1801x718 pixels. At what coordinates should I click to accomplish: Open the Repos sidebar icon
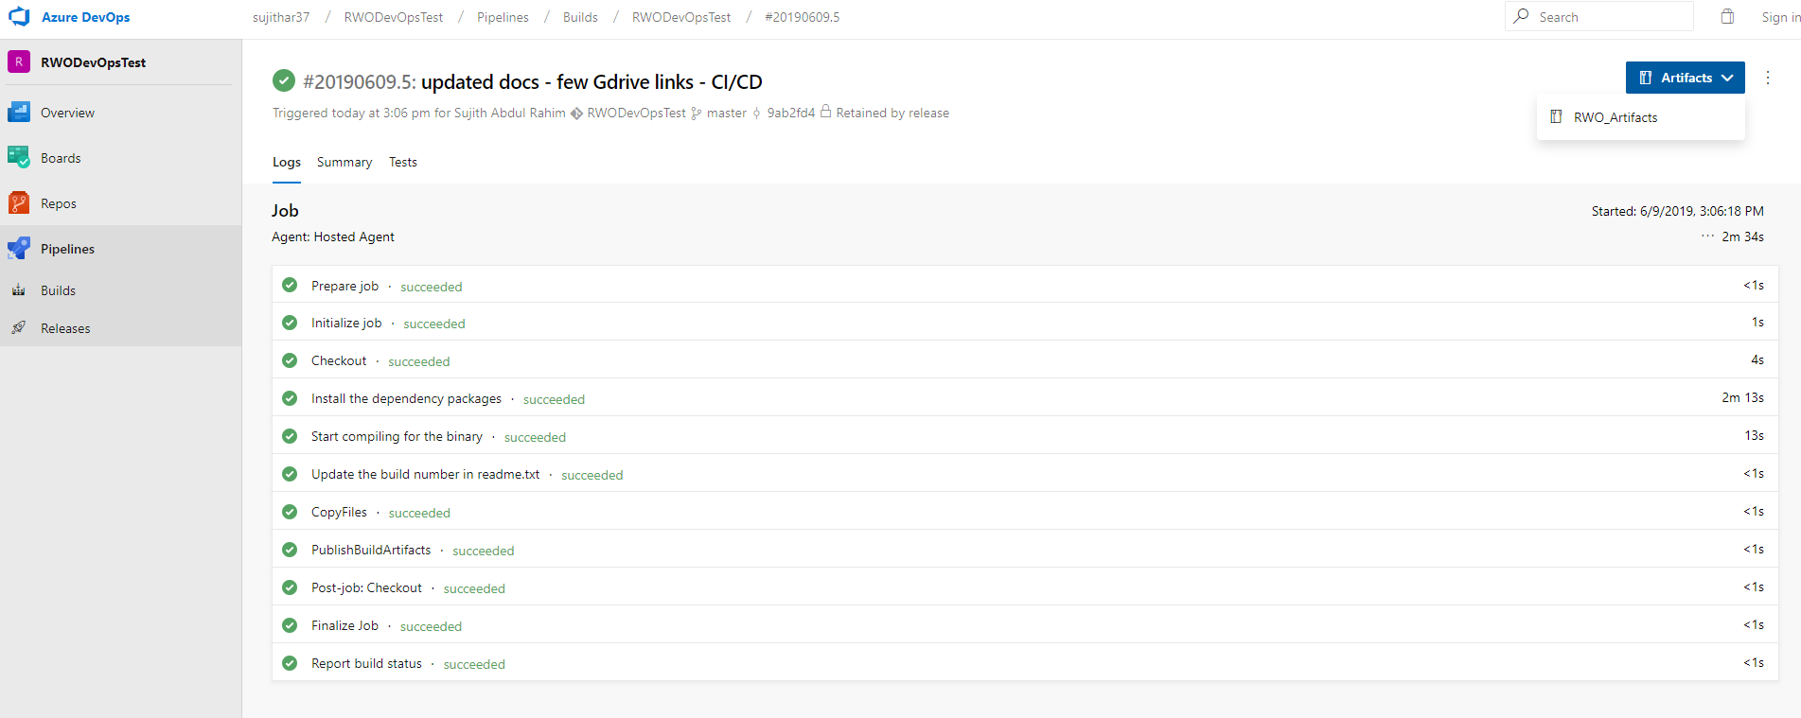pyautogui.click(x=19, y=202)
